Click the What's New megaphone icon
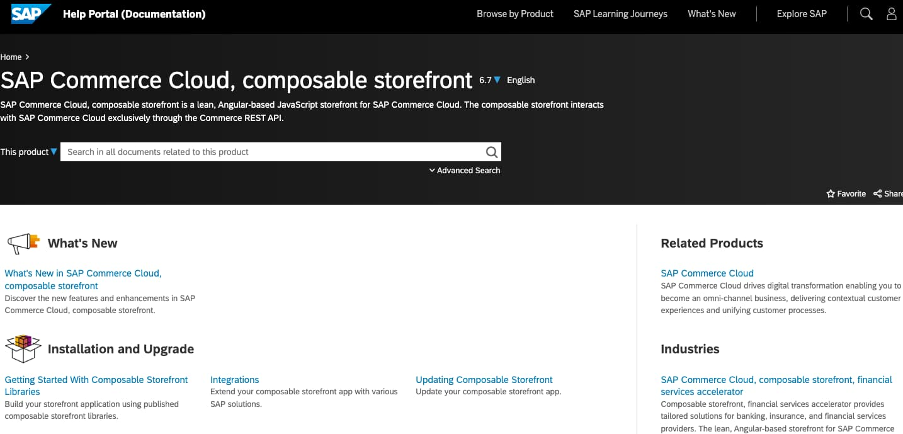Viewport: 903px width, 434px height. tap(23, 243)
